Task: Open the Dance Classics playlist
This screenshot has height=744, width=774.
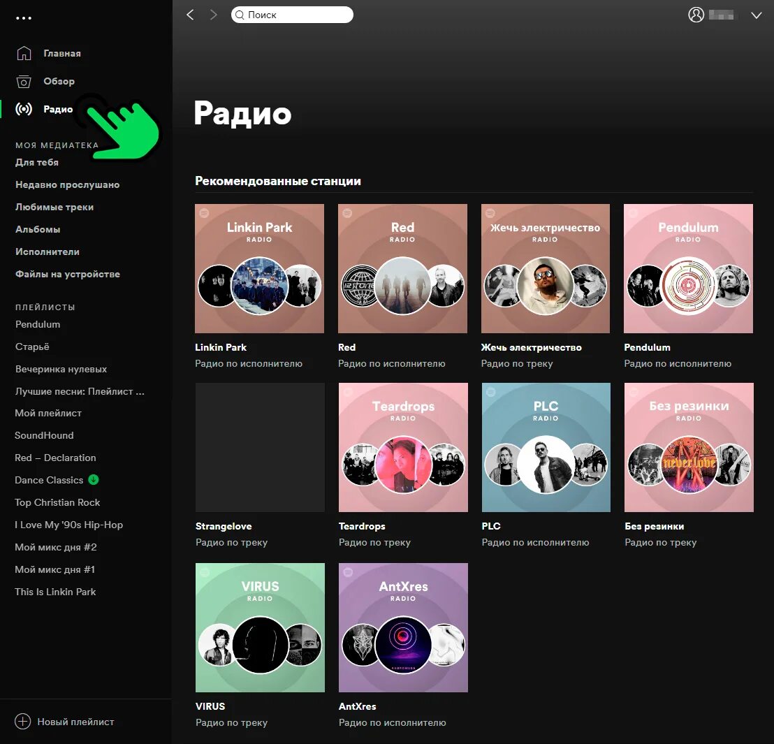Action: [49, 480]
